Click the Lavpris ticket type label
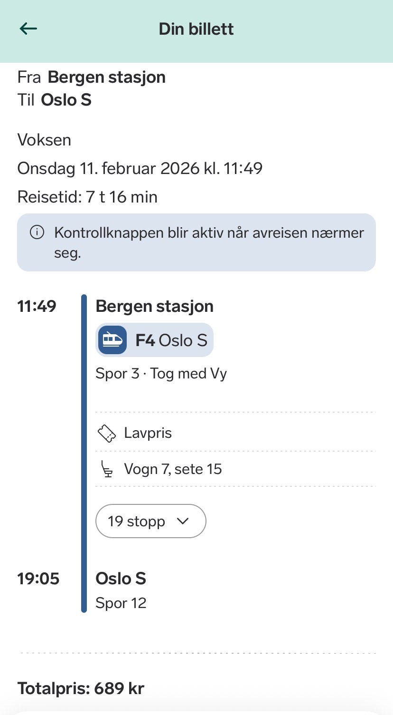 [x=148, y=433]
